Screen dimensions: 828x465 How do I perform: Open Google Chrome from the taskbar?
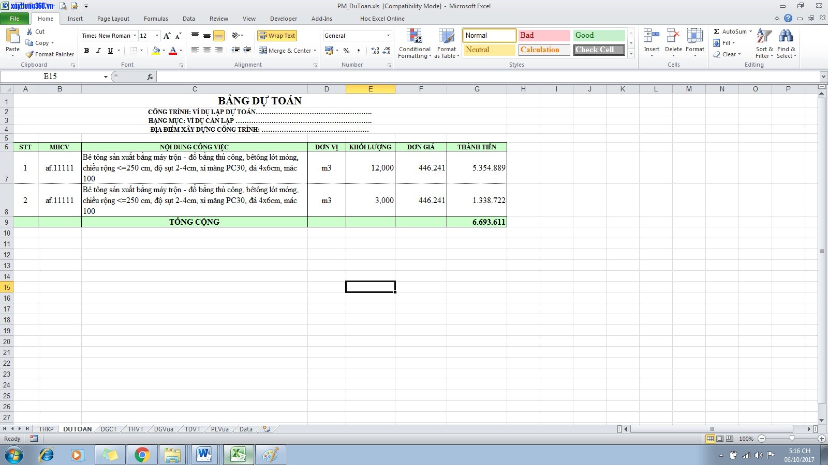coord(142,455)
